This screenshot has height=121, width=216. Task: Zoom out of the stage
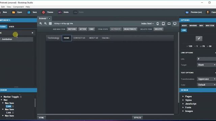pos(46,24)
